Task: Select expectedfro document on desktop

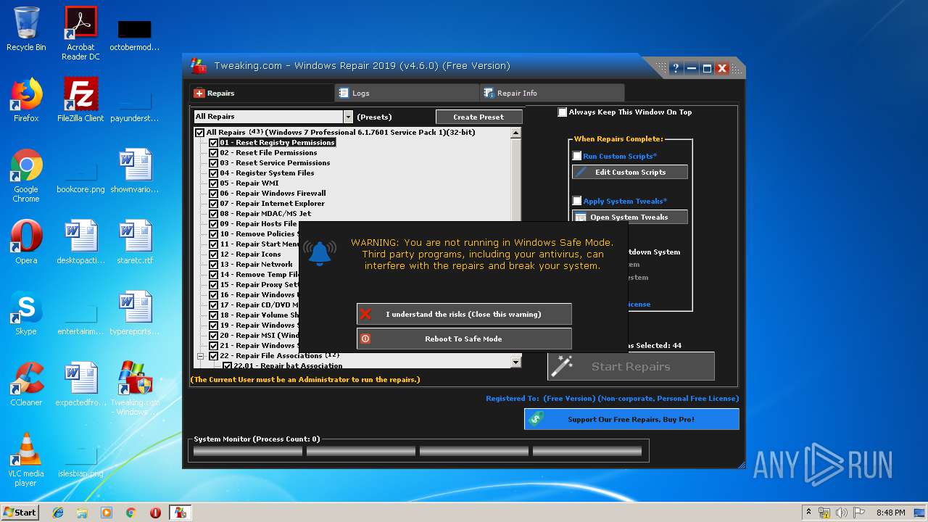Action: [80, 384]
